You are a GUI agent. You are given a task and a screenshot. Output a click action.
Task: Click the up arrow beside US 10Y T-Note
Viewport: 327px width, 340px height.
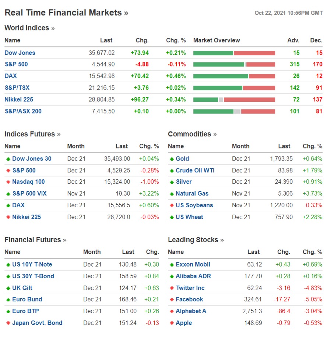pyautogui.click(x=8, y=265)
